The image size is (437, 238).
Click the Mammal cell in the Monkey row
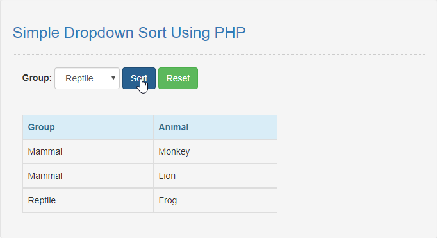[88, 151]
